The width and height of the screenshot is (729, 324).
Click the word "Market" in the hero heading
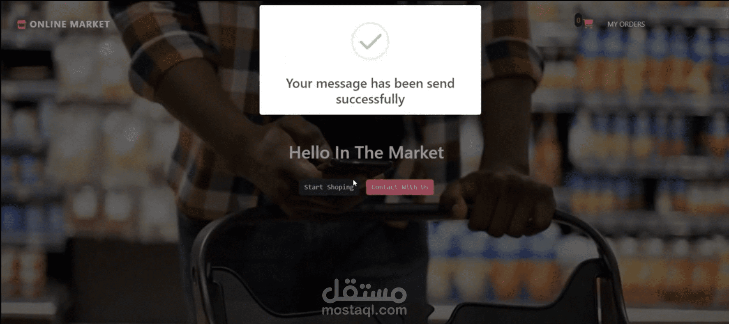[x=416, y=153]
